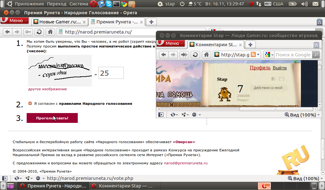The width and height of the screenshot is (325, 190).
Task: Uncheck the agreement with voting rules checkbox
Action: (30, 103)
